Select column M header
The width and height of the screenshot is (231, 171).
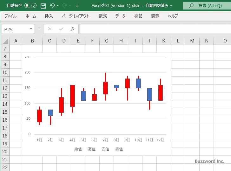192,41
